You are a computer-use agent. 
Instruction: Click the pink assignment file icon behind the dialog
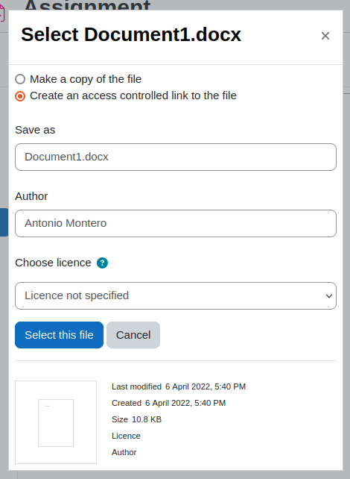2,13
